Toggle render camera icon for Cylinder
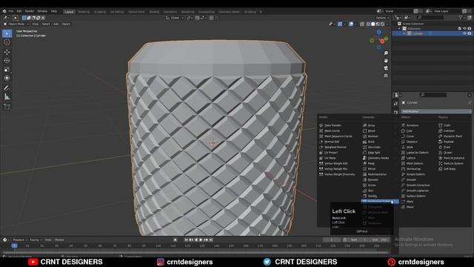474x267 pixels. (x=470, y=33)
